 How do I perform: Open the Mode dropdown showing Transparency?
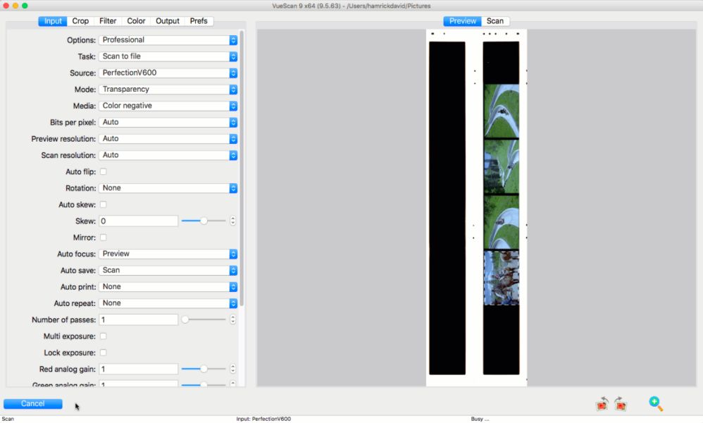coord(168,90)
